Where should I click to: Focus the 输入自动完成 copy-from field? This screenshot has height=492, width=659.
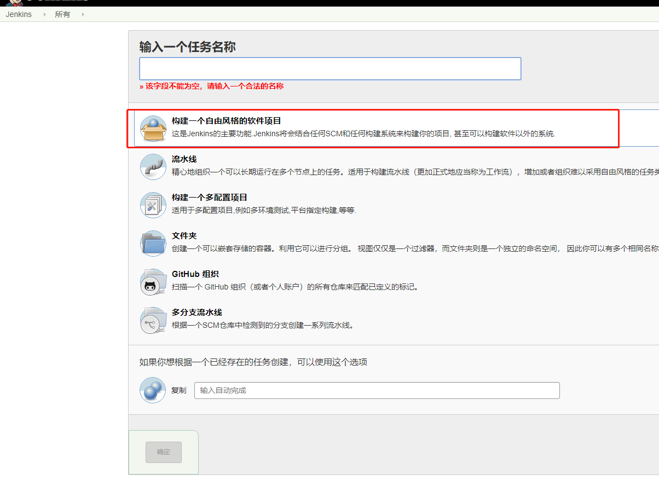(x=377, y=390)
